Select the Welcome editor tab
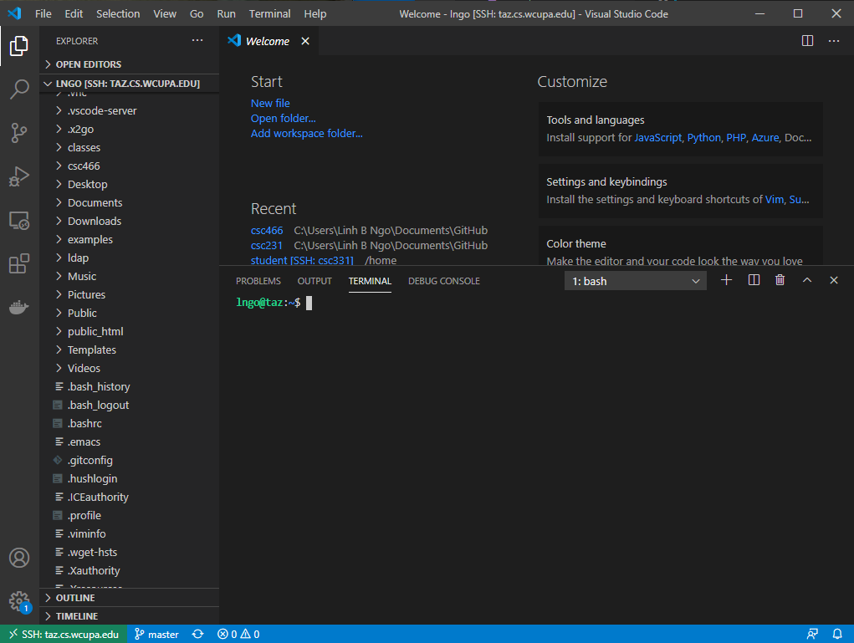854x643 pixels. [267, 41]
